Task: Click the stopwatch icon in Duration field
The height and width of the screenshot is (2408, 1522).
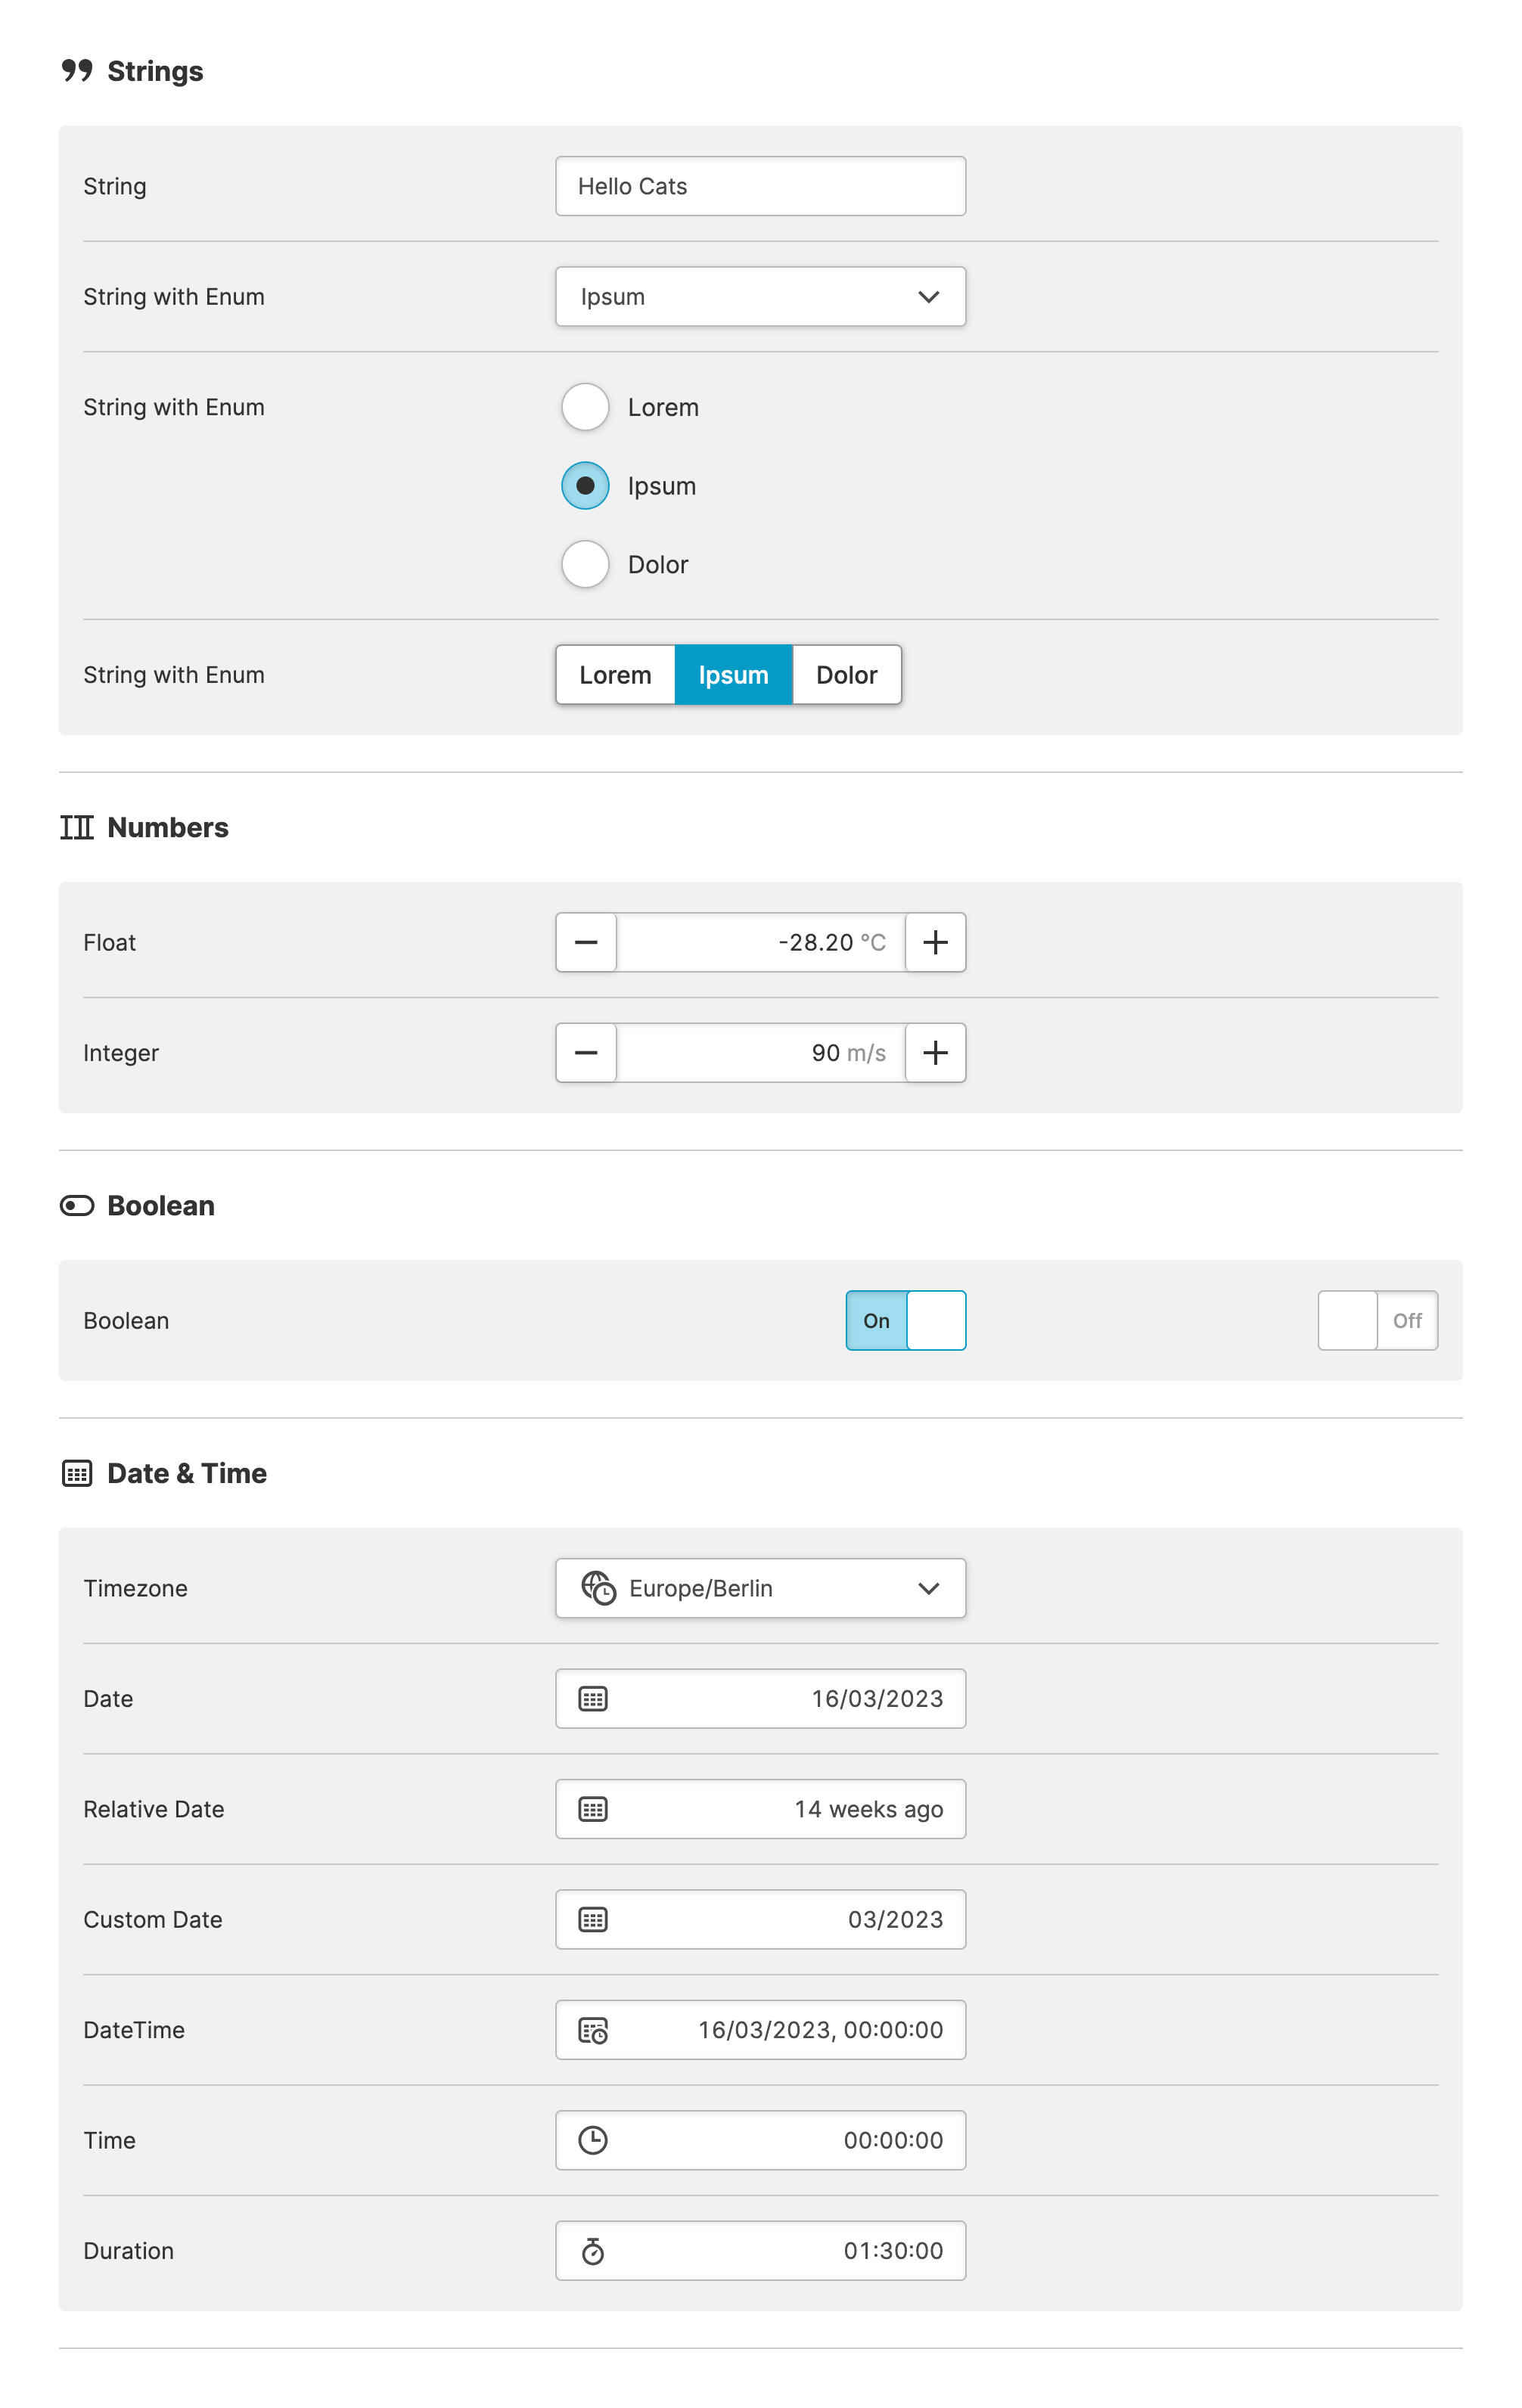Action: 593,2251
